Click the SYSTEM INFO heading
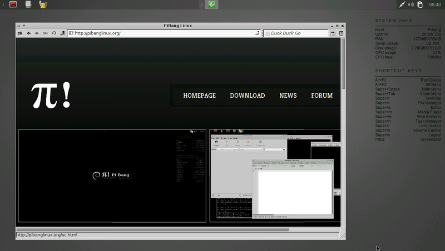445x251 pixels. [394, 21]
